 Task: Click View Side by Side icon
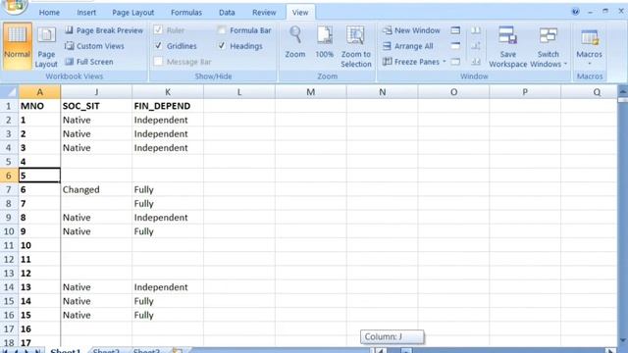point(476,30)
